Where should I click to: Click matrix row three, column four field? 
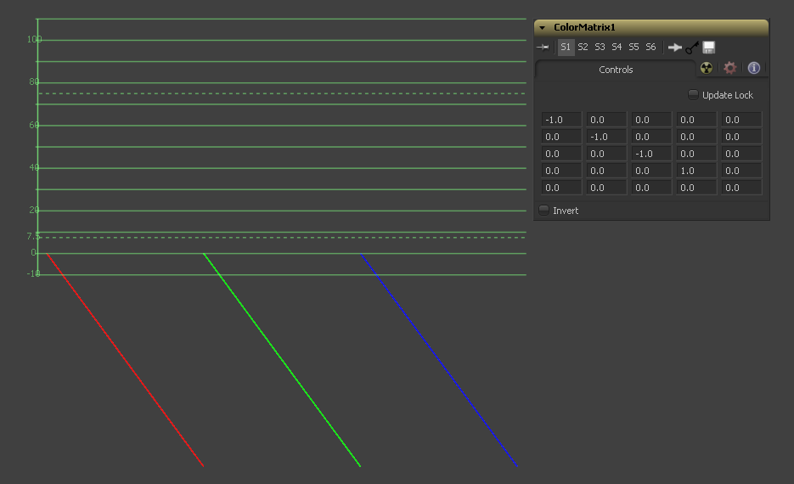[697, 154]
